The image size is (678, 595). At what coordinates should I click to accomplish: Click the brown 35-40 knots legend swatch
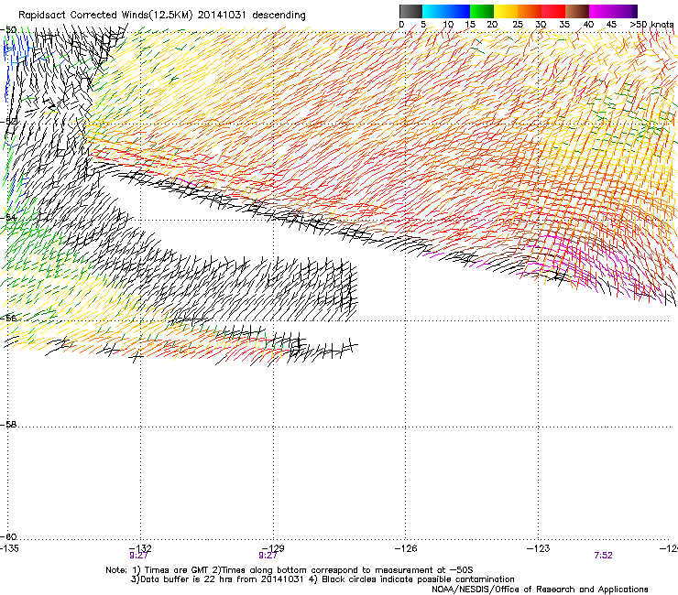click(x=577, y=11)
